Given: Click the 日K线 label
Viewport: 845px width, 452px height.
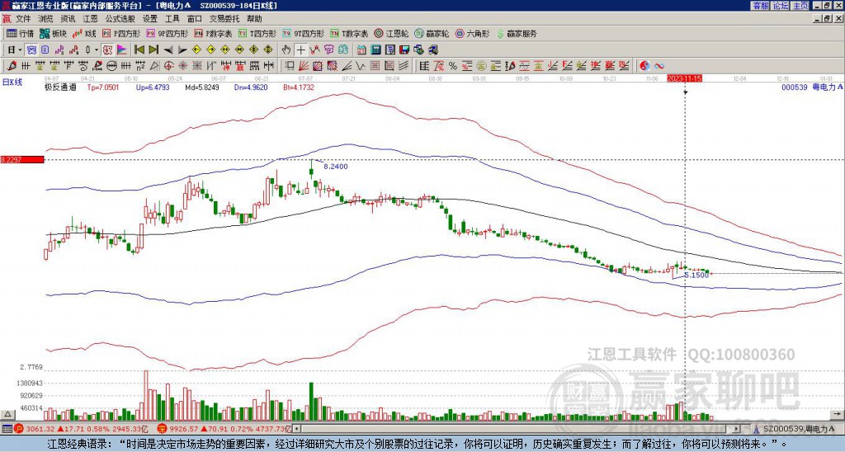Looking at the screenshot, I should click(x=12, y=83).
